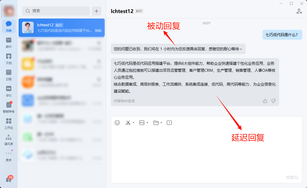This screenshot has height=188, width=307.
Task: Click the plus button beside search
Action: coord(97,11)
